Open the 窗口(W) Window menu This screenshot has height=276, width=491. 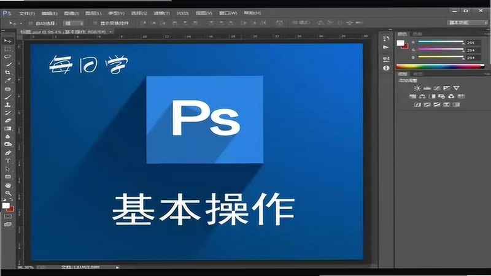(228, 13)
